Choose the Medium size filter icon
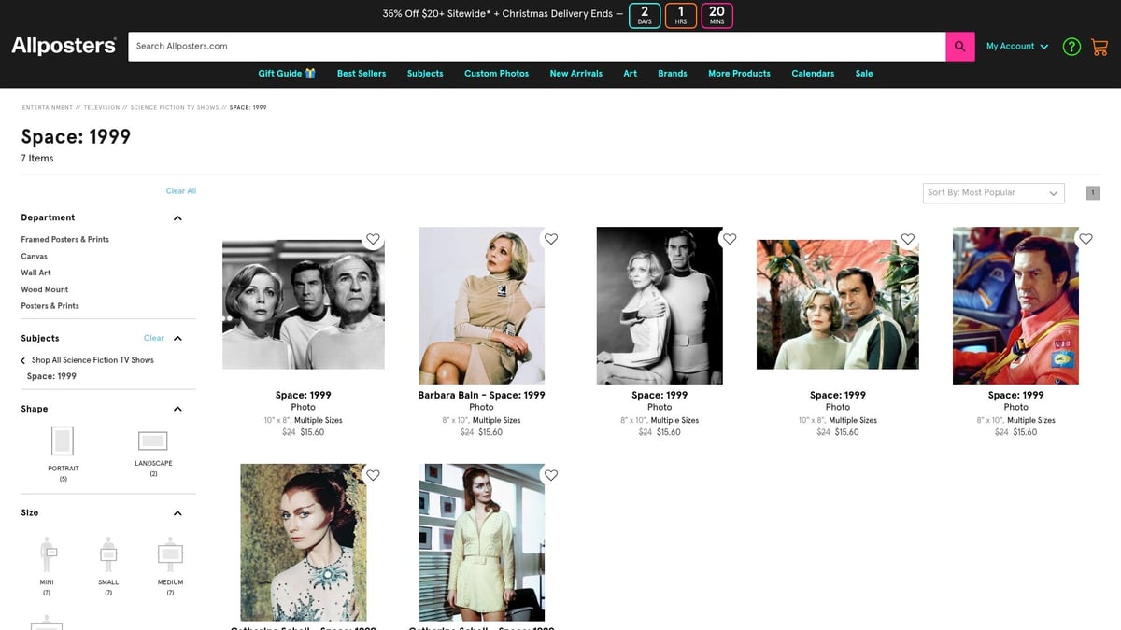1121x630 pixels. coord(170,554)
